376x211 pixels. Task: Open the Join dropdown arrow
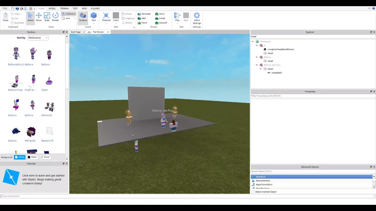75,18
